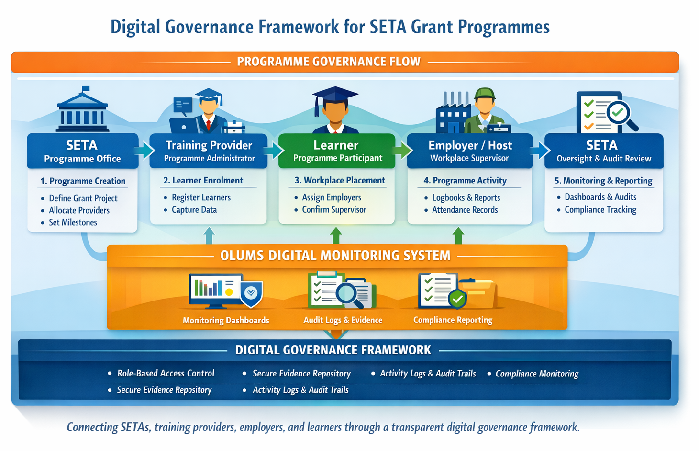
Task: Select the factory and worker icon above Employer / Host
Action: coord(473,111)
